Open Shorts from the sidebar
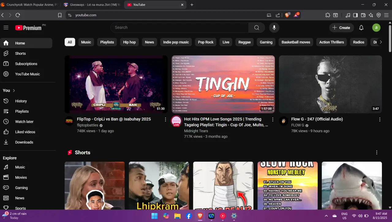392x222 pixels. [x=26, y=53]
